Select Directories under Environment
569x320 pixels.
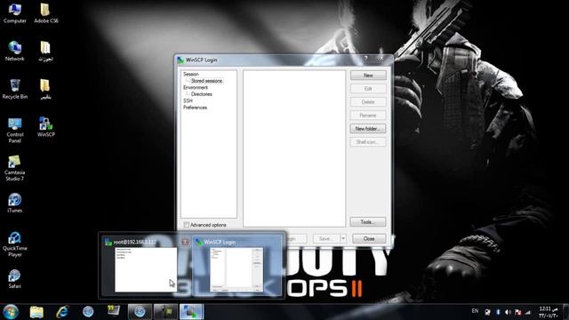pyautogui.click(x=202, y=94)
